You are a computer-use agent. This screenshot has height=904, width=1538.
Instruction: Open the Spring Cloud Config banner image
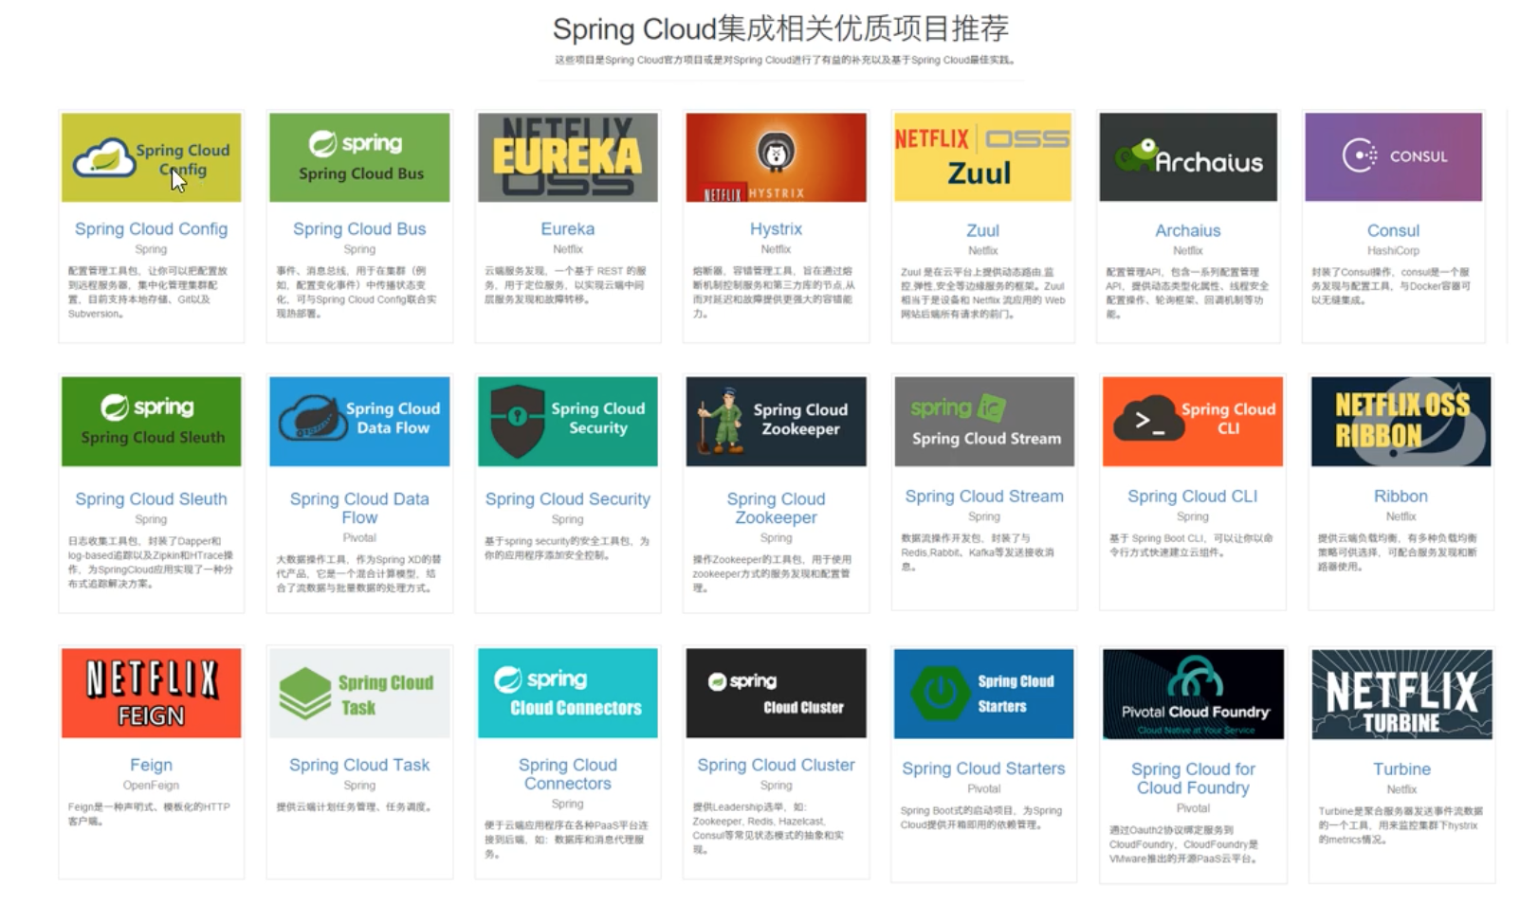151,157
